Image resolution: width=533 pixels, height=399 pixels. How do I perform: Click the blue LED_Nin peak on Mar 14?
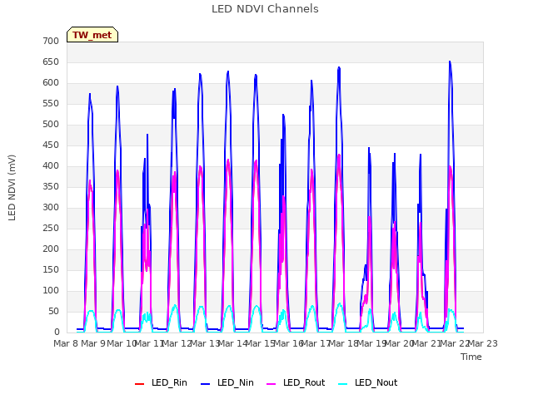227,71
